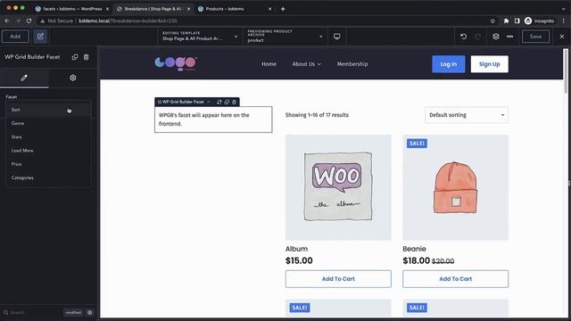This screenshot has width=571, height=321.
Task: Click the browser address bar
Action: [x=266, y=21]
